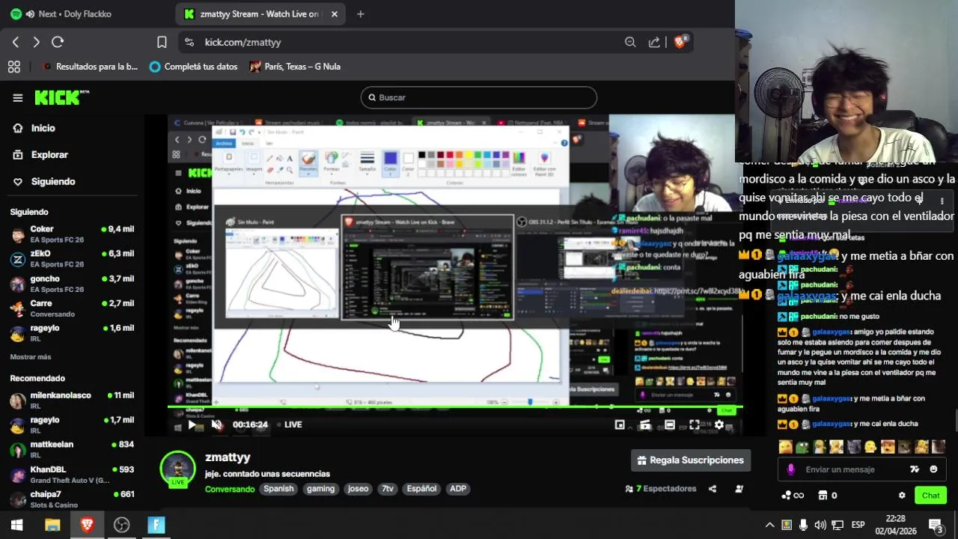Go back in the browser
Image resolution: width=958 pixels, height=539 pixels.
click(16, 43)
